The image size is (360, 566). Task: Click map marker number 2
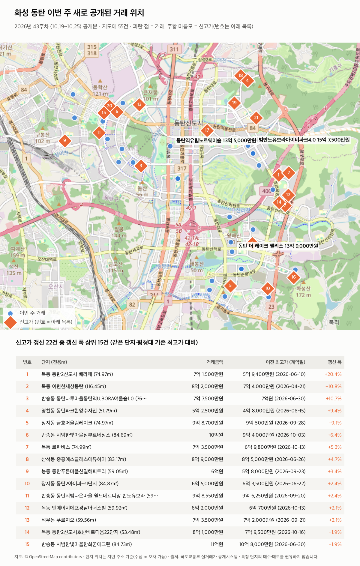[x=289, y=172]
